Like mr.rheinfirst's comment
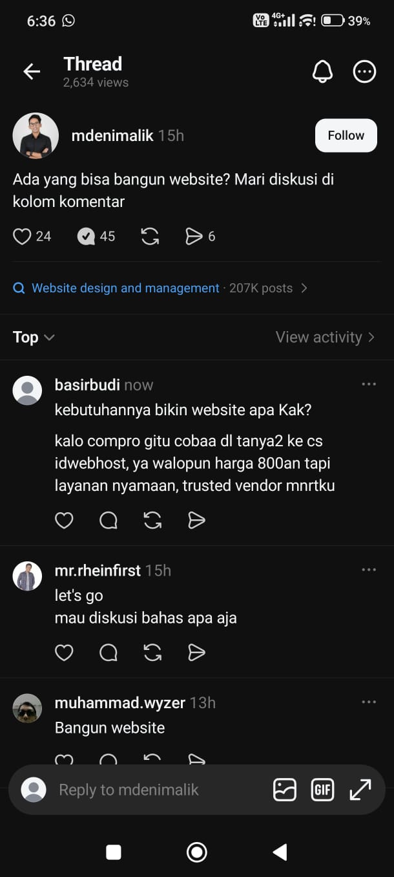Image resolution: width=394 pixels, height=877 pixels. [64, 653]
